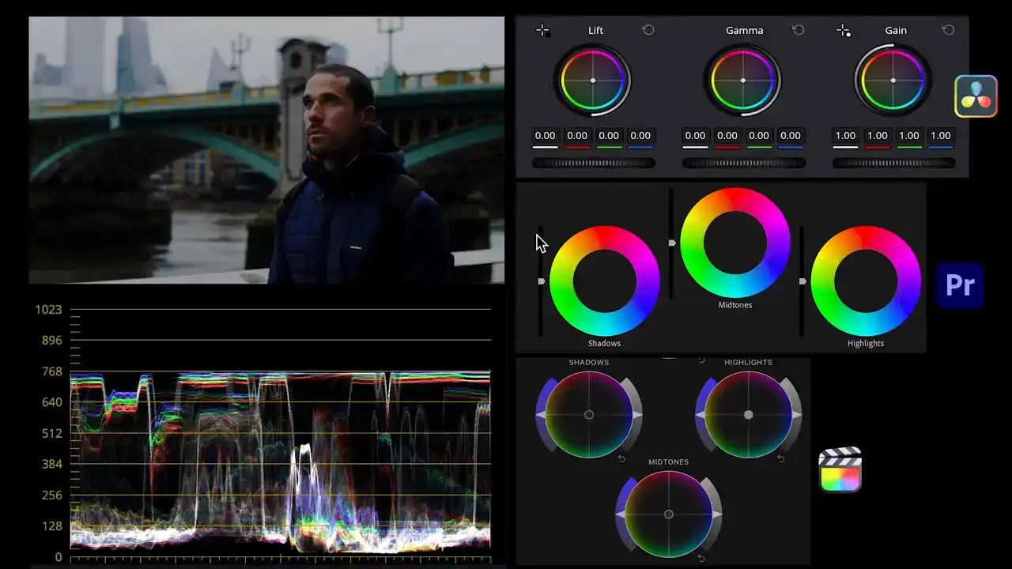Click the Gamma luminance value field

click(695, 136)
